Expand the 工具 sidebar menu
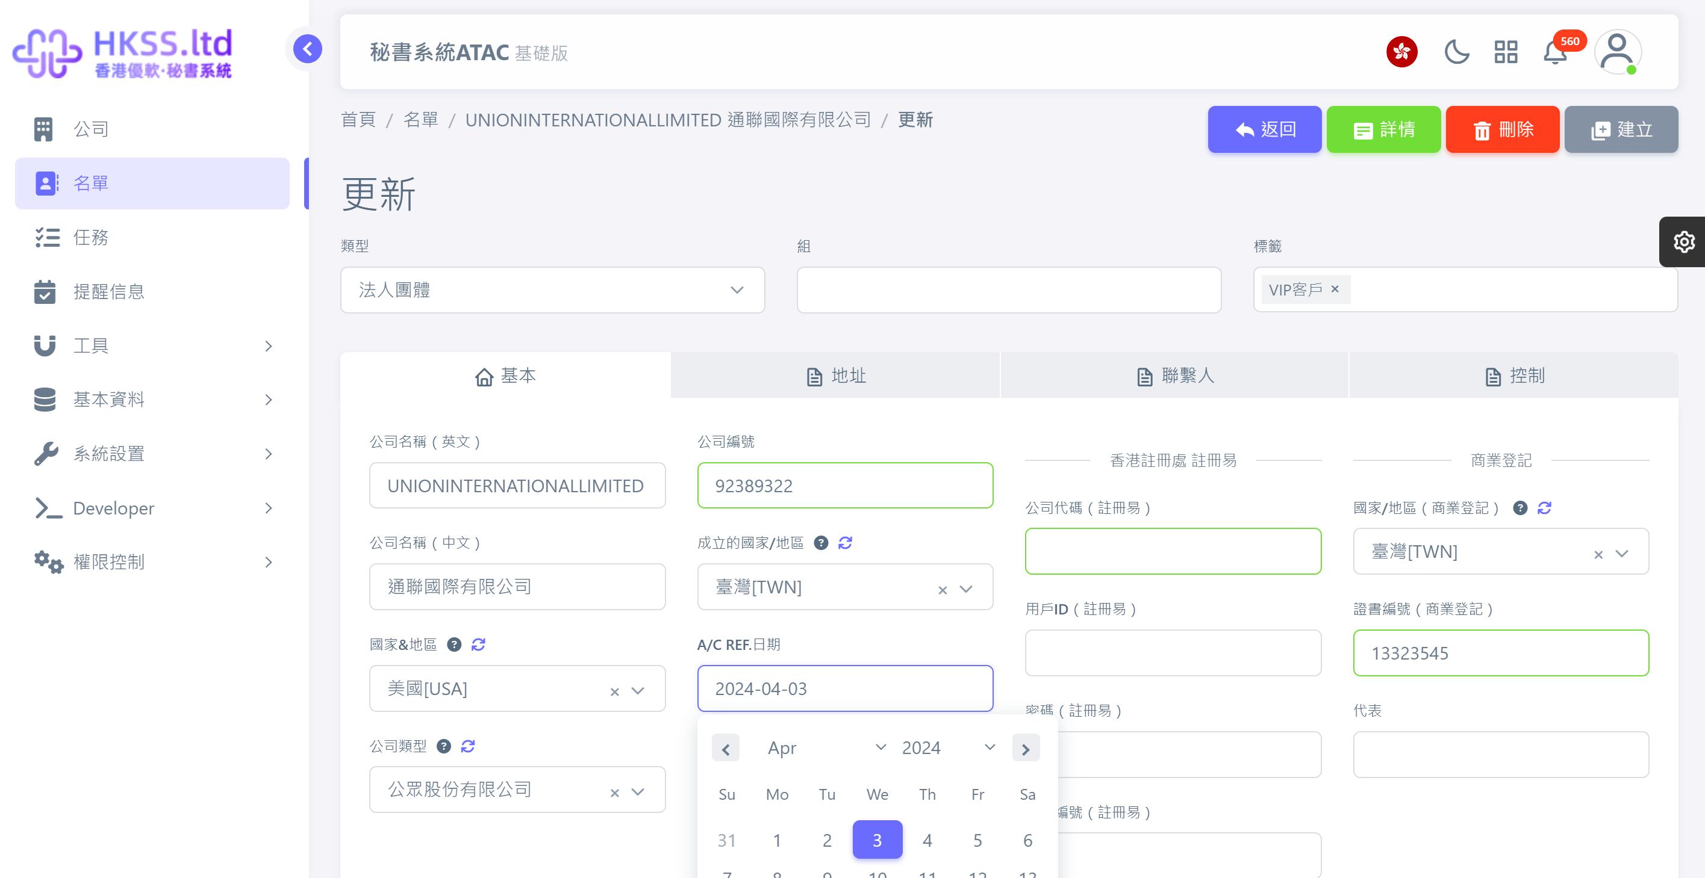Screen dimensions: 1705x878 coord(152,346)
